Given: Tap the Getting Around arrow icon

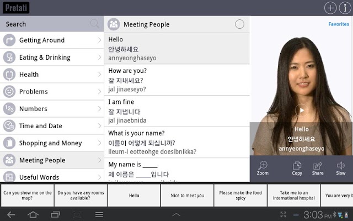Looking at the screenshot, I should tap(9, 40).
